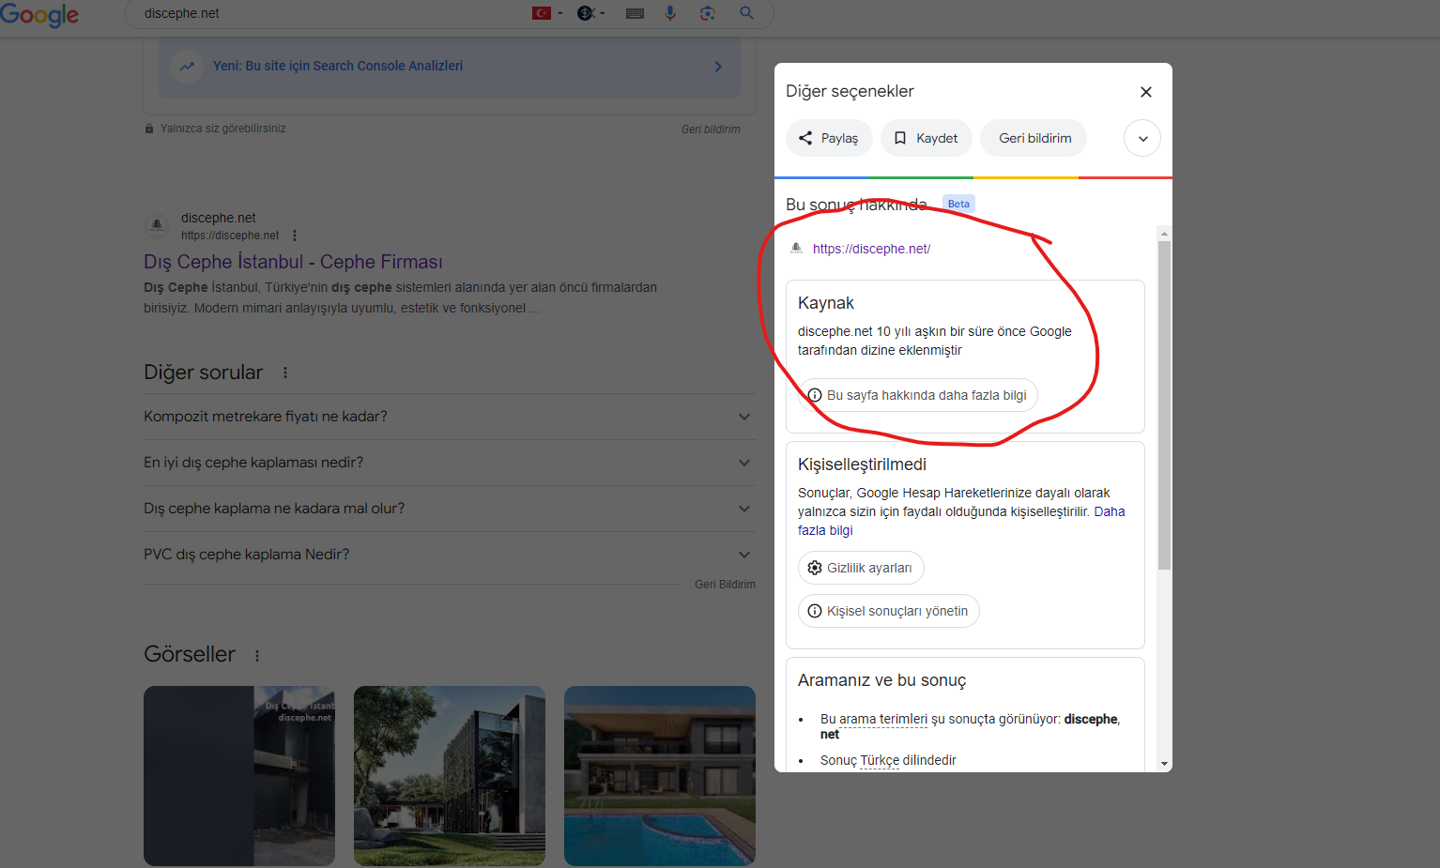Click the Search Console trend arrow icon
This screenshot has height=868, width=1440.
[x=188, y=66]
